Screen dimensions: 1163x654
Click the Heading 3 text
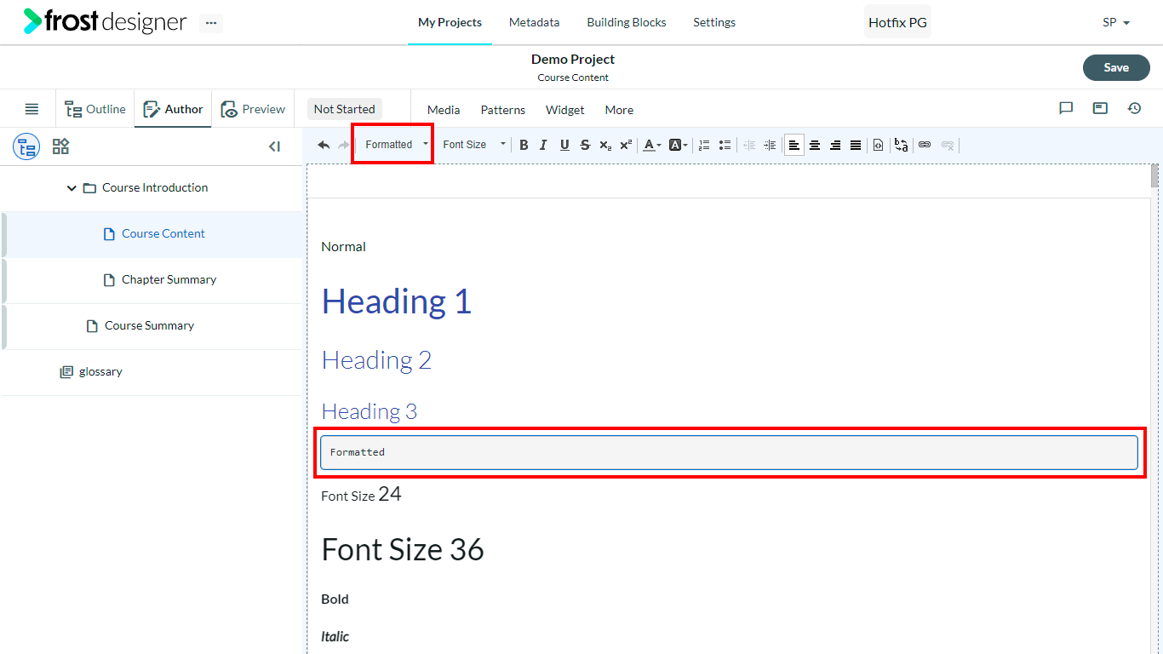(x=370, y=412)
